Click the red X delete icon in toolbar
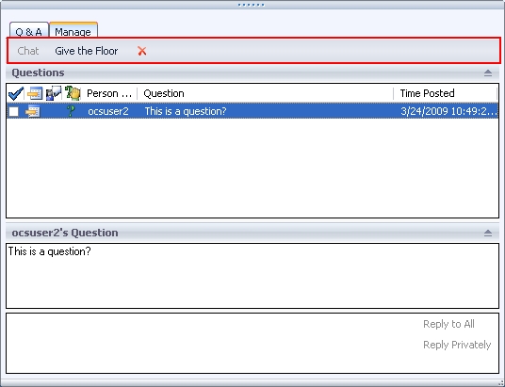This screenshot has width=505, height=387. point(142,51)
